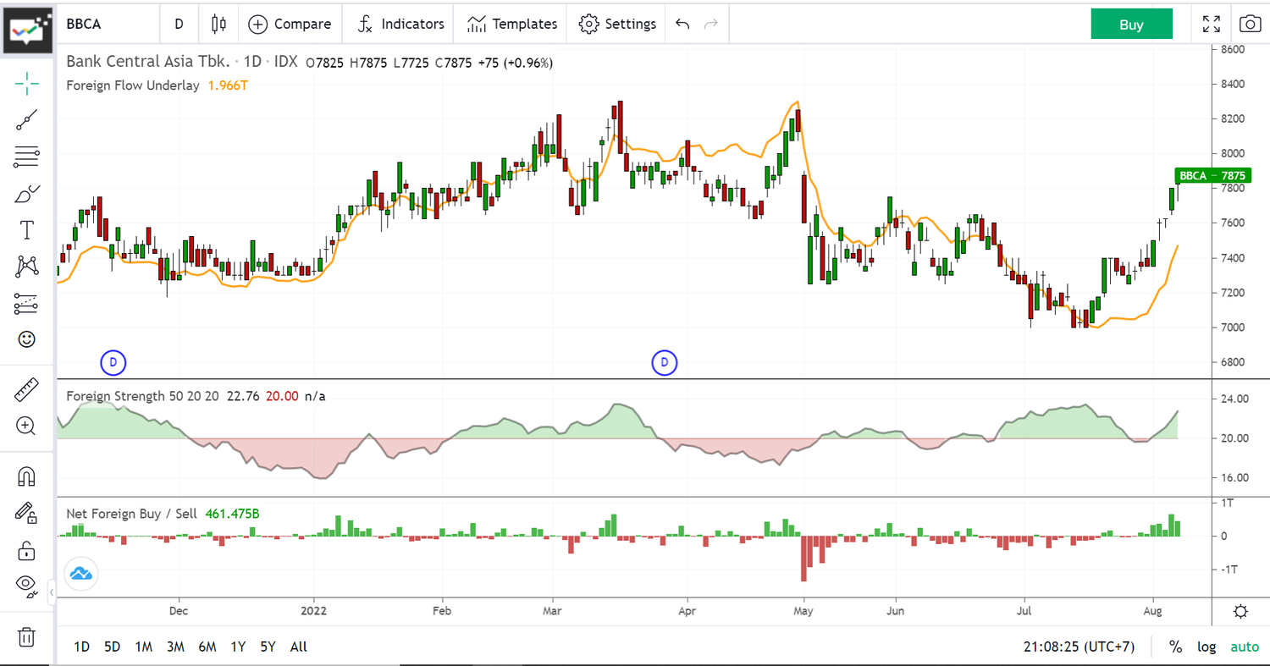Pick the measure ruler tool

click(x=26, y=390)
